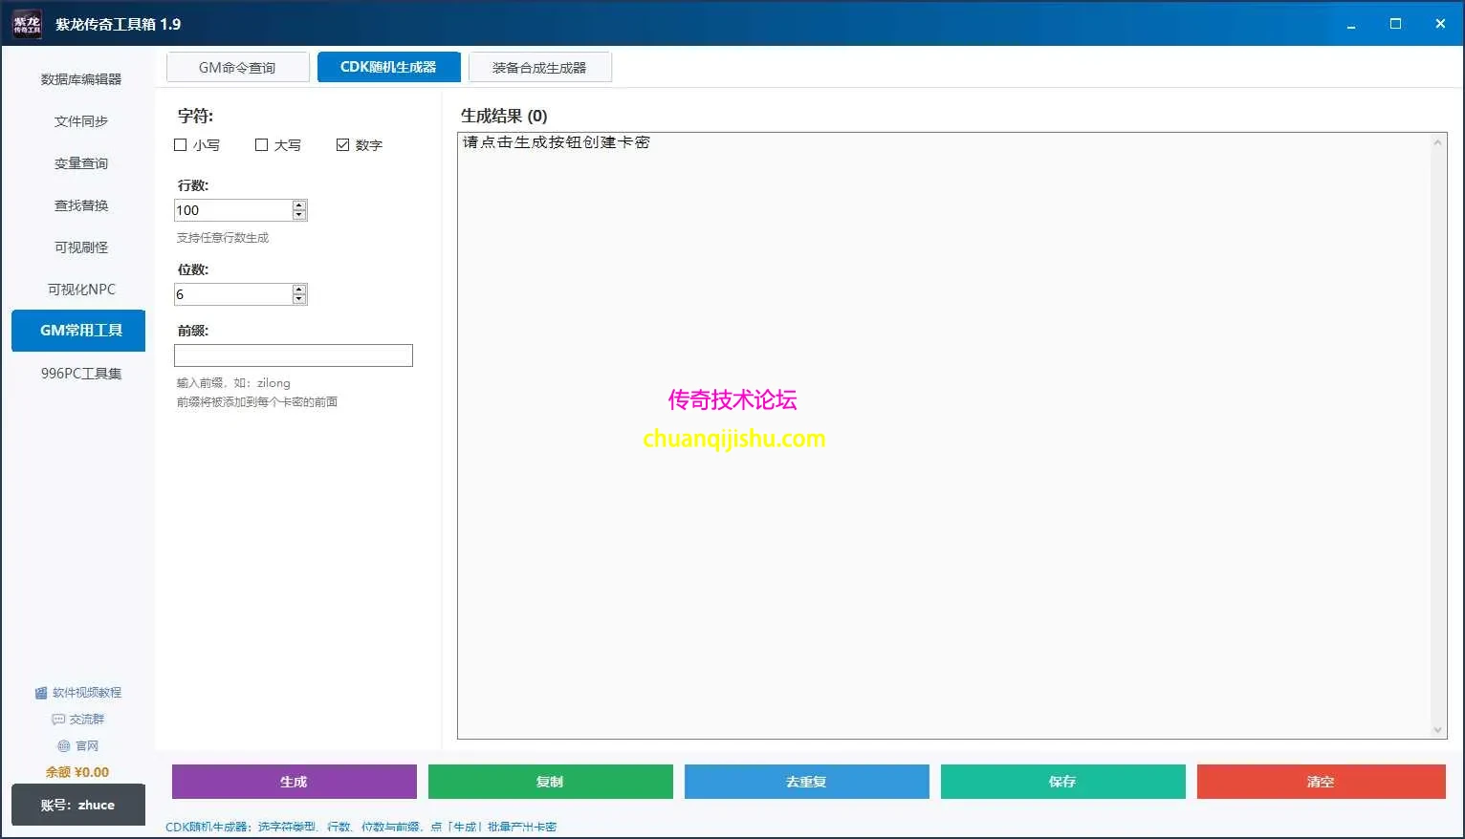Enable the 小写 lowercase checkbox
The image size is (1465, 839).
tap(181, 145)
